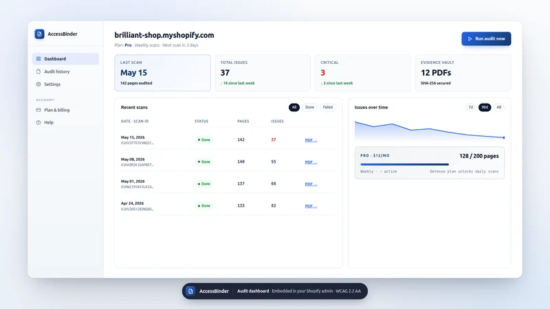Click May 01, 2026 scan date

click(133, 181)
